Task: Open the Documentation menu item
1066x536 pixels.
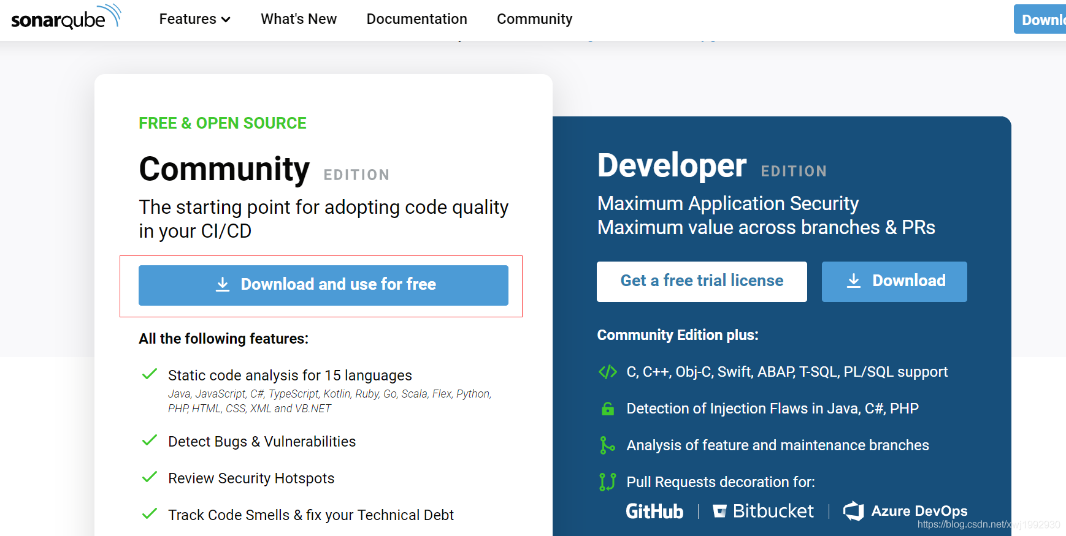Action: click(x=416, y=19)
